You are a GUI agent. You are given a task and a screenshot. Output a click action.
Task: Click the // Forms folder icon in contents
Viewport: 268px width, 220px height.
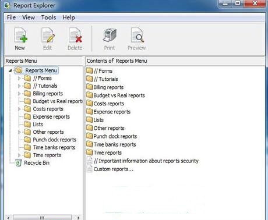pyautogui.click(x=89, y=70)
